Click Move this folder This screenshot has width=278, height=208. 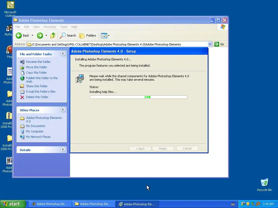tap(37, 67)
